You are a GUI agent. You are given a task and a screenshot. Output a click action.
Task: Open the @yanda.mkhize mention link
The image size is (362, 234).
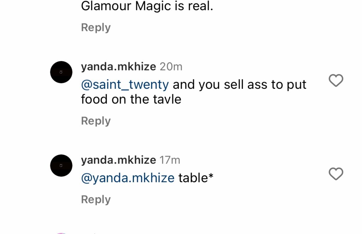coord(128,178)
